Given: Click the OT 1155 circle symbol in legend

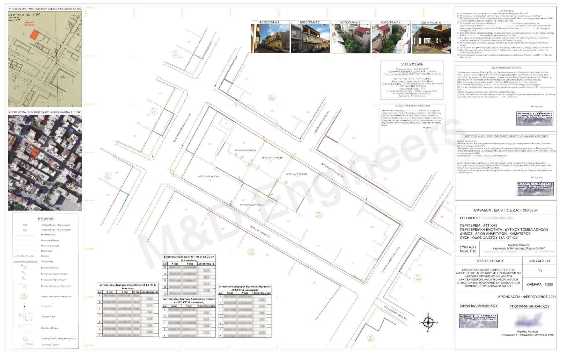Looking at the screenshot, I should point(23,296).
